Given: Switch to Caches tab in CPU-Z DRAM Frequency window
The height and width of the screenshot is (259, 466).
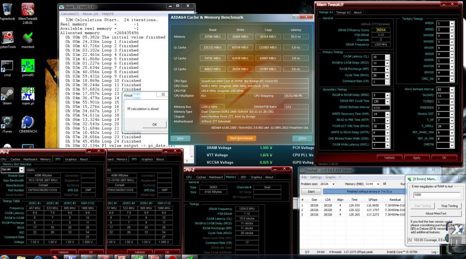Looking at the screenshot, I should 201,177.
